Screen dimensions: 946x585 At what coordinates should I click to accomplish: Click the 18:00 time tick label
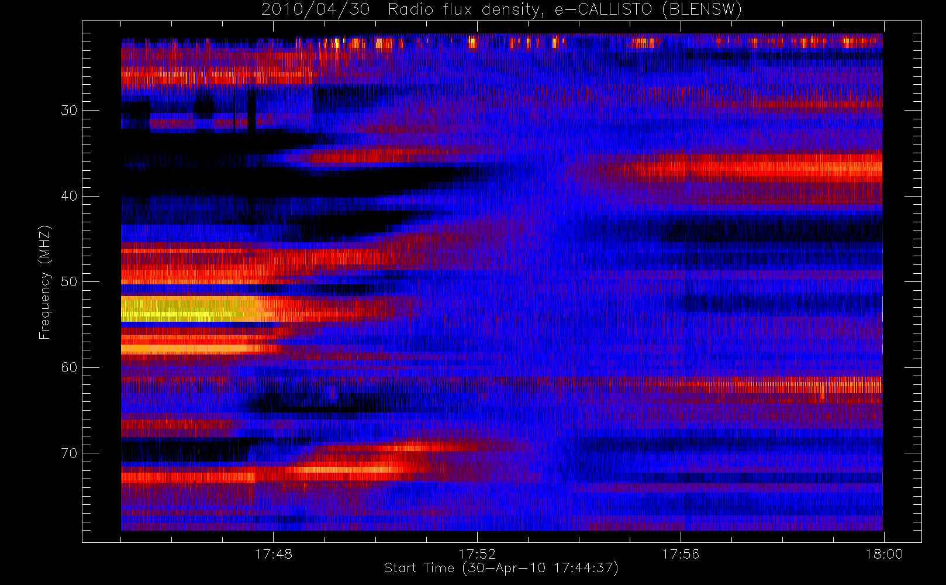click(x=884, y=554)
